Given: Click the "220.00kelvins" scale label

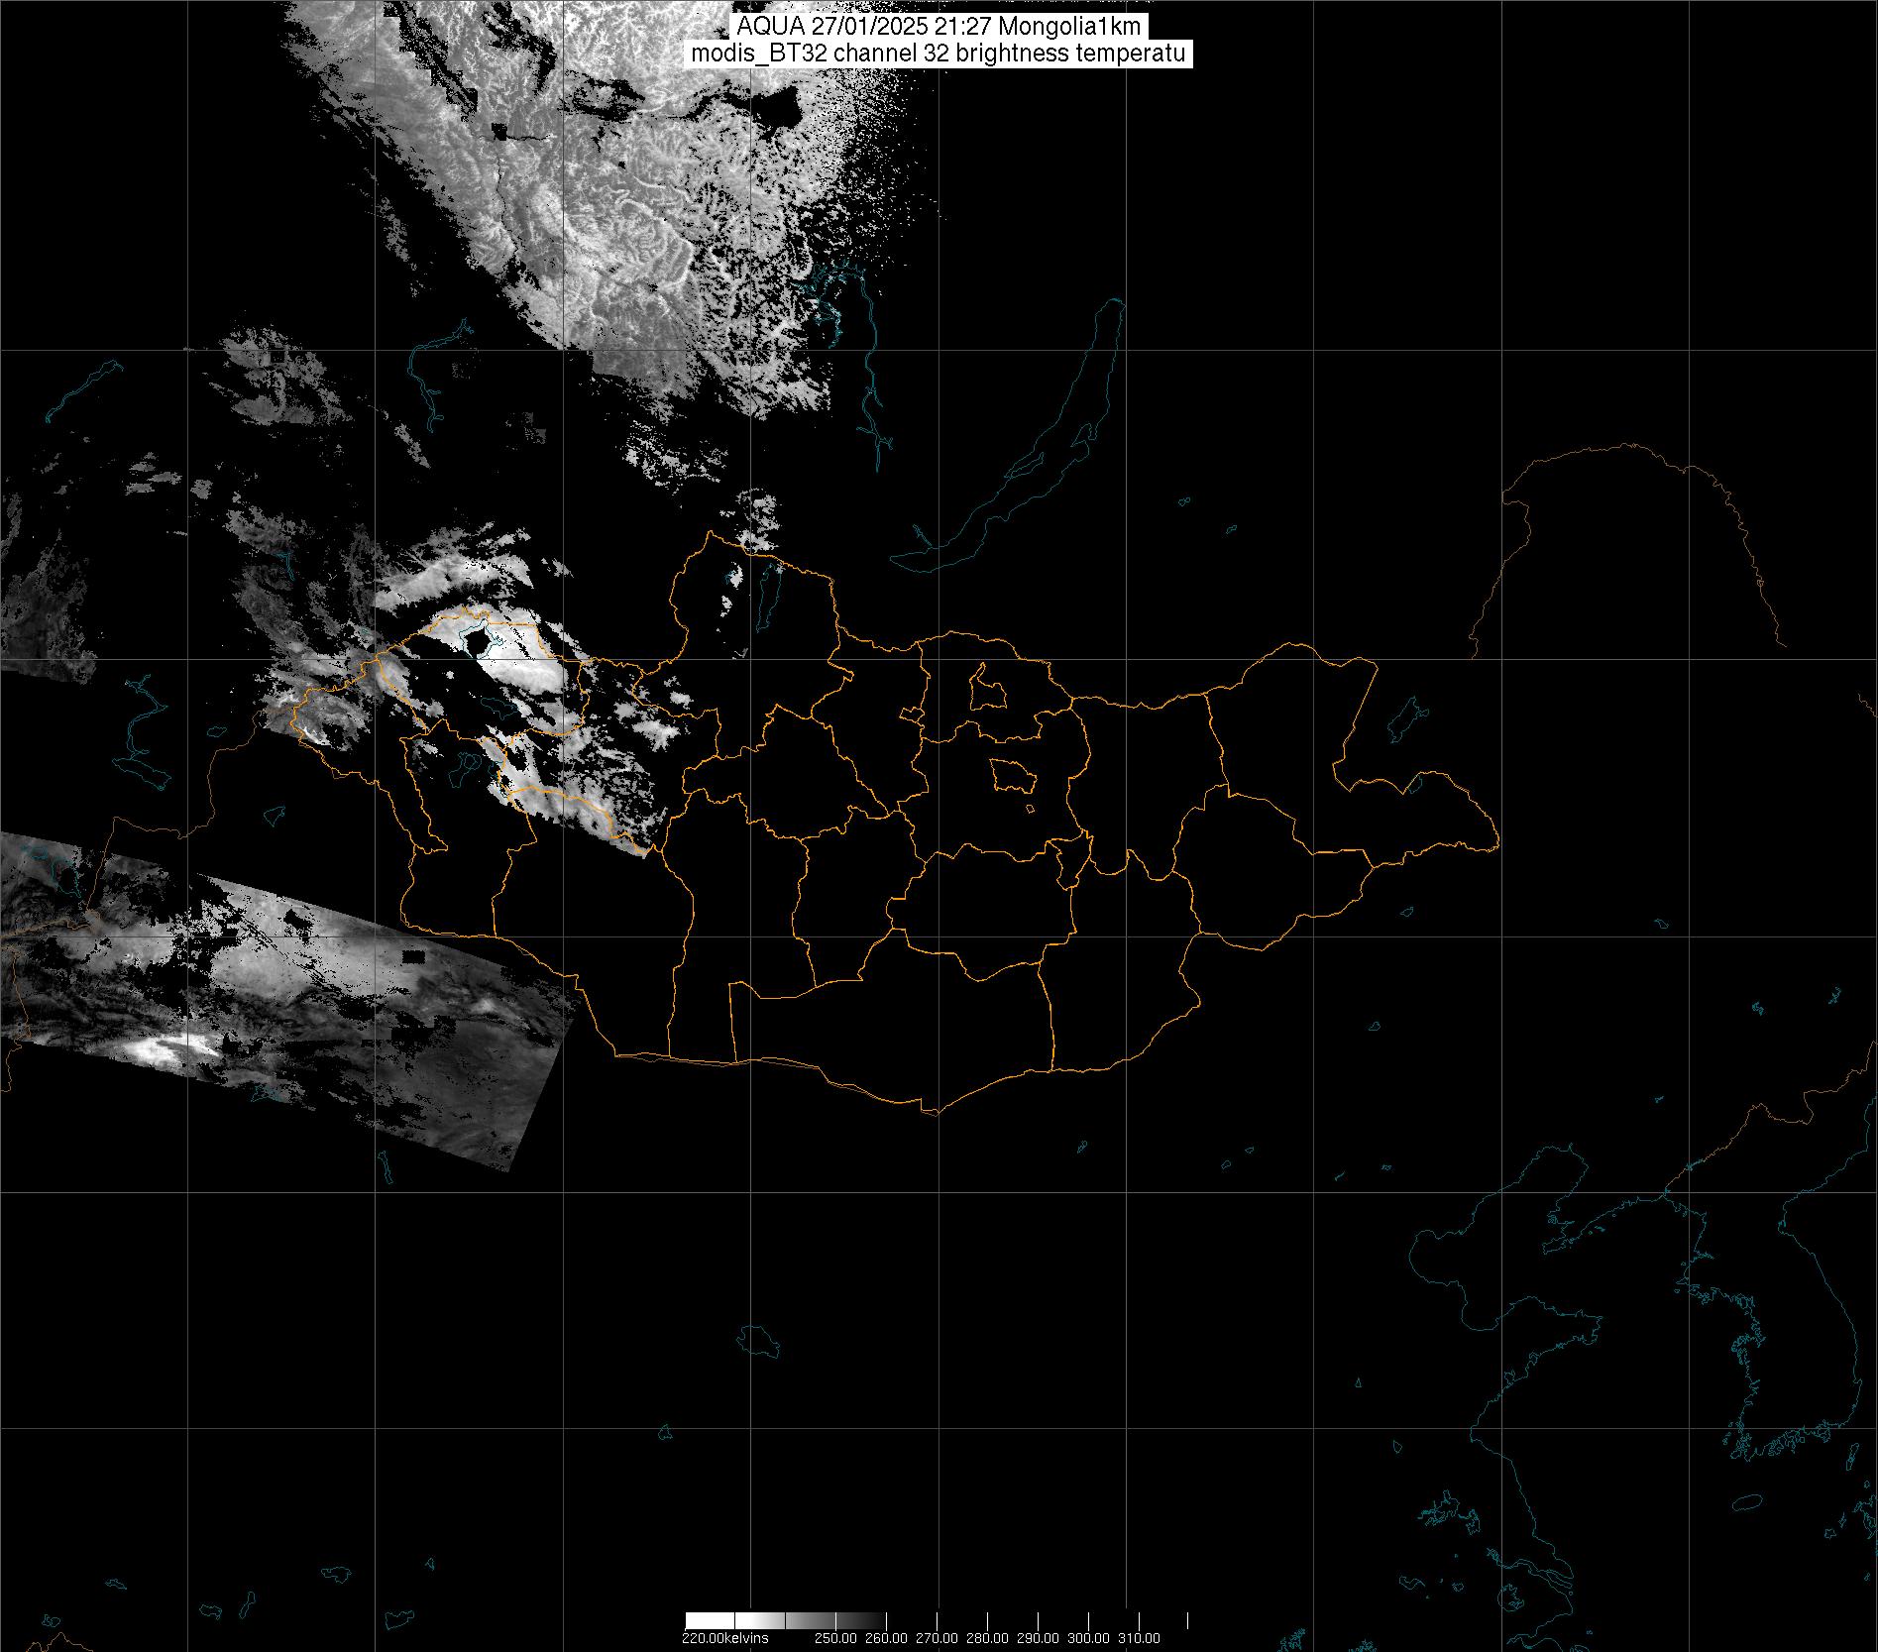Looking at the screenshot, I should pyautogui.click(x=724, y=1637).
